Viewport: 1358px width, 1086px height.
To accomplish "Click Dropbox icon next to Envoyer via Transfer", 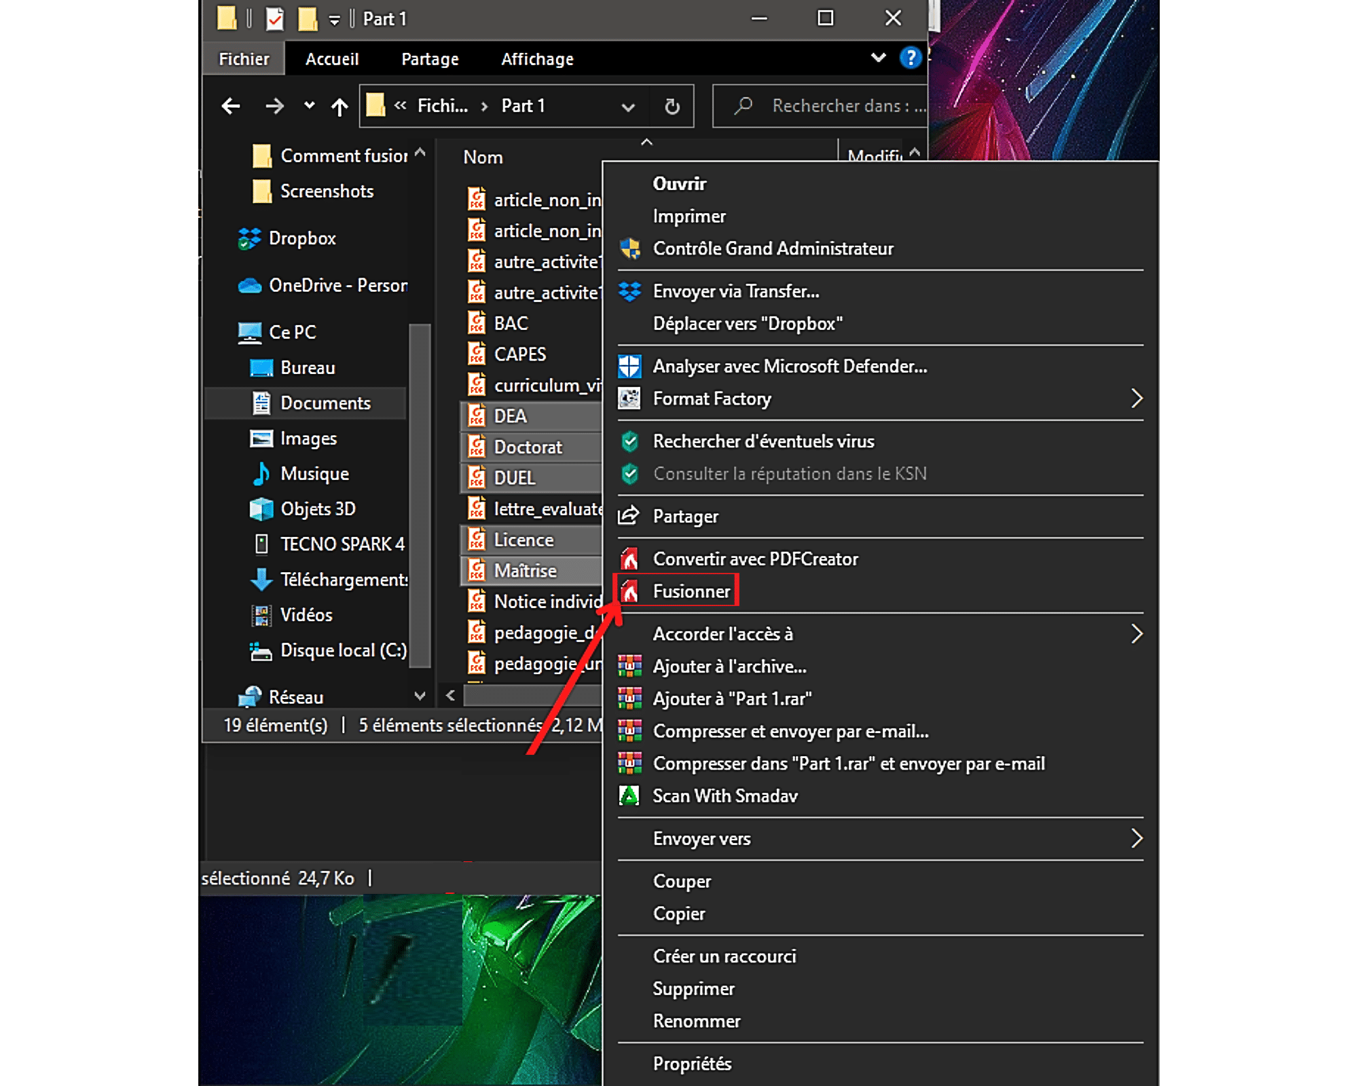I will (629, 292).
